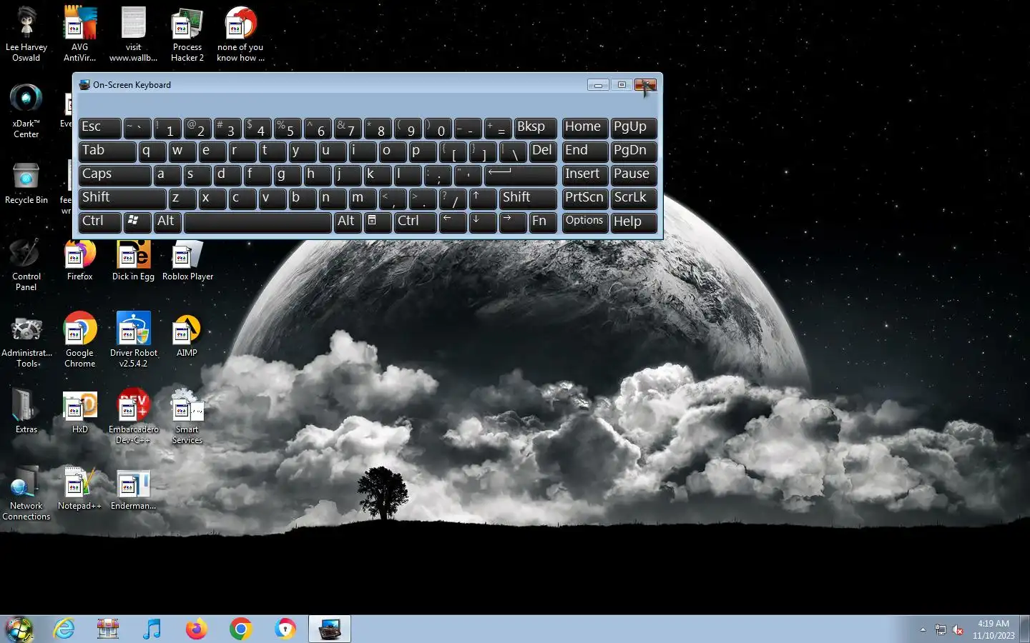Click the Bksp key

tap(535, 127)
